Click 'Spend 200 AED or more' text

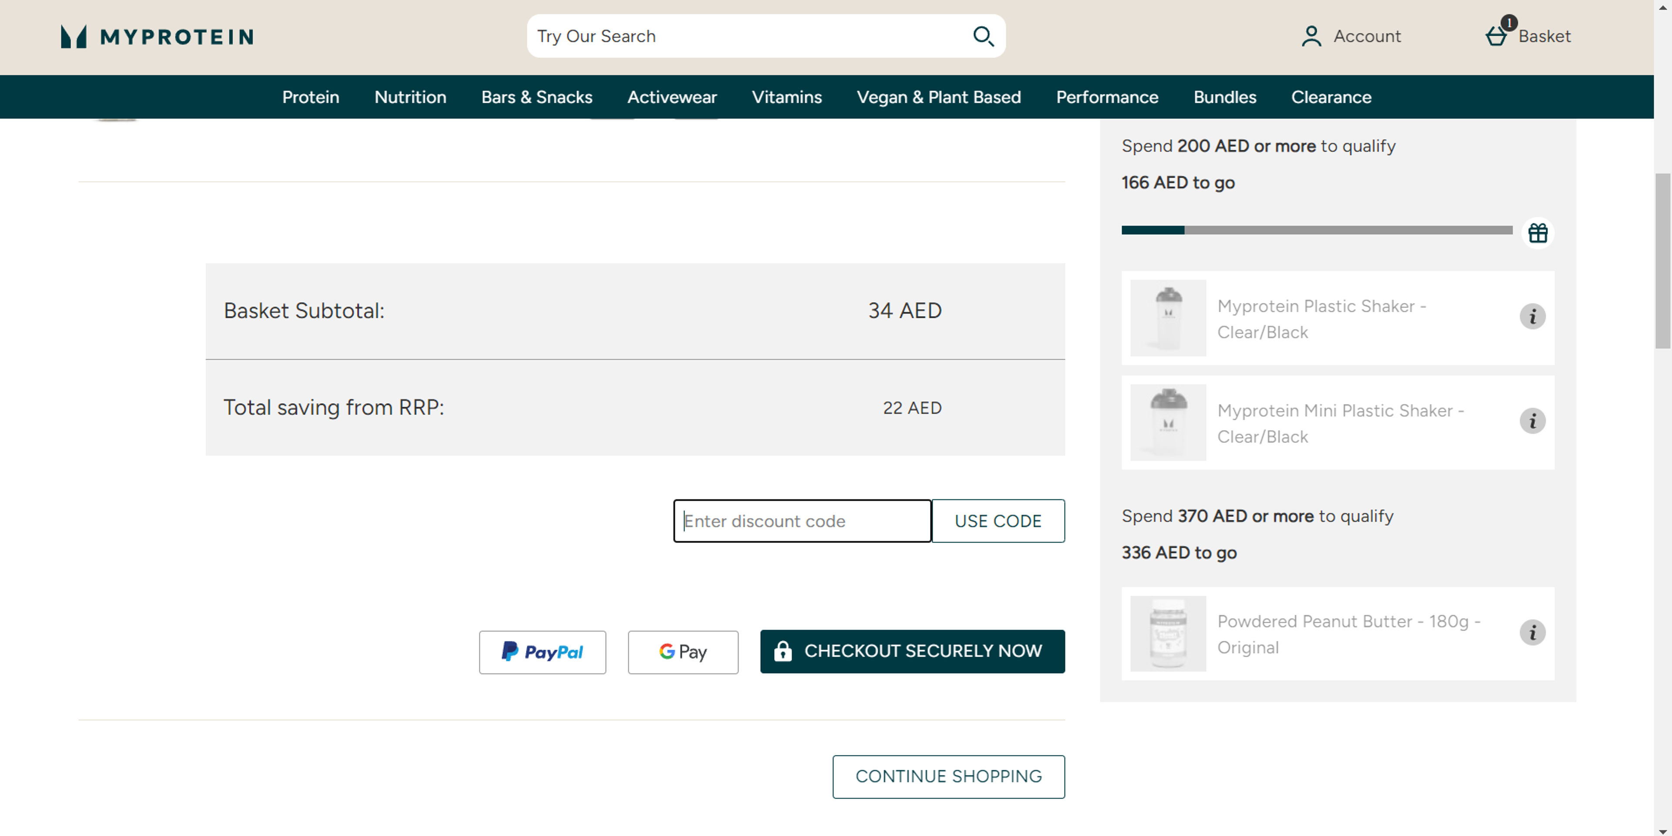click(x=1218, y=146)
